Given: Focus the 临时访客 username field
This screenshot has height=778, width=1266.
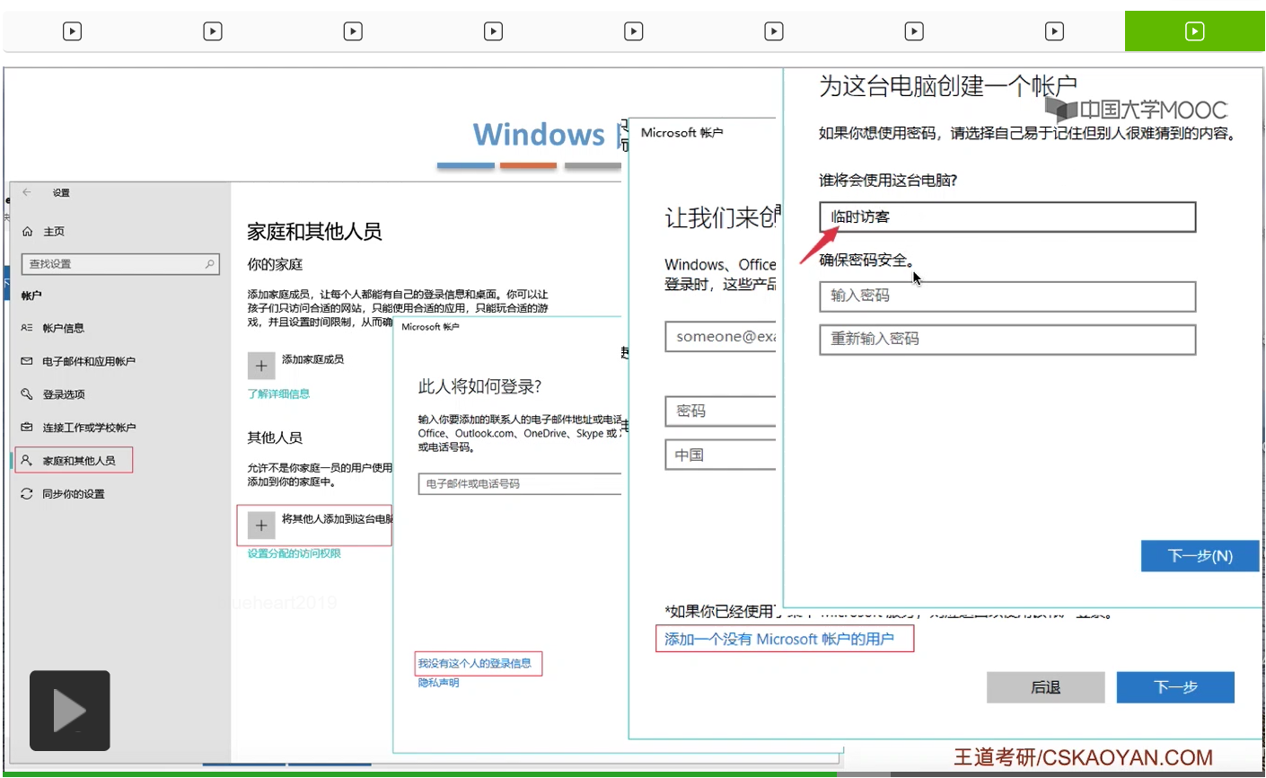Looking at the screenshot, I should (1007, 217).
